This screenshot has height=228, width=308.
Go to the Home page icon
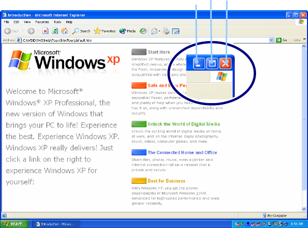coord(65,31)
